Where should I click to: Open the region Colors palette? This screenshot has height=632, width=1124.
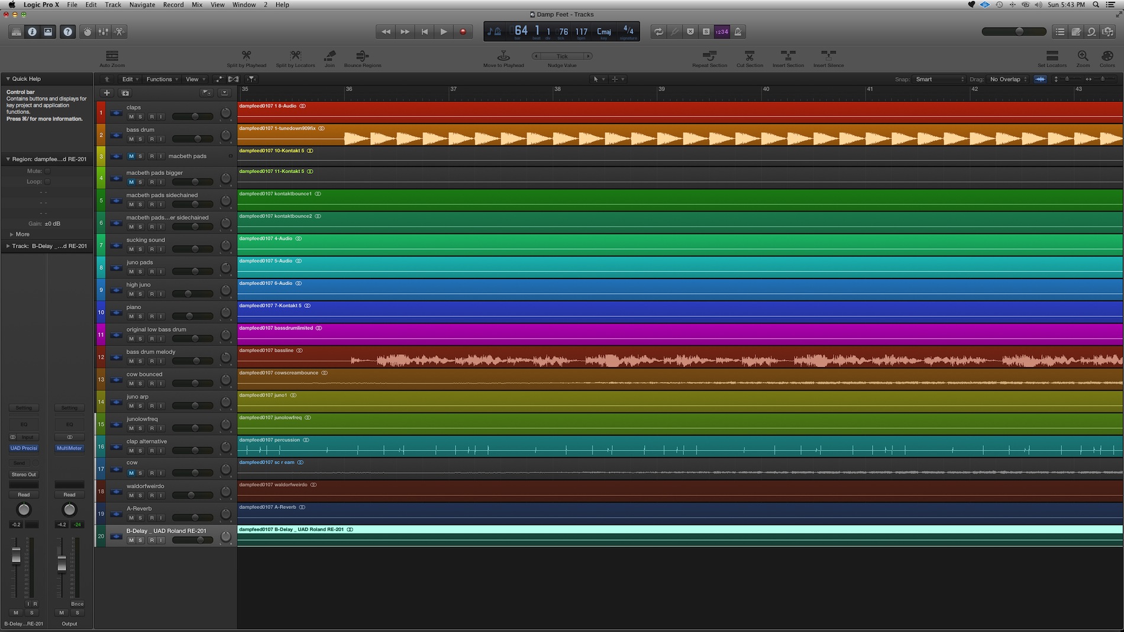click(x=1107, y=58)
